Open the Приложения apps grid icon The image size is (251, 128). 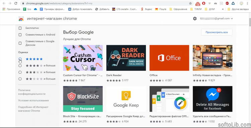tap(4, 9)
